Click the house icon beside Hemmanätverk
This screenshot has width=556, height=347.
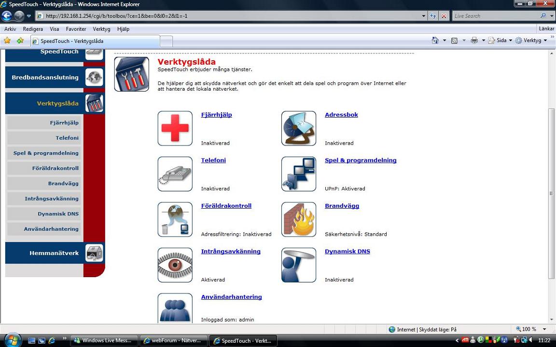point(94,253)
